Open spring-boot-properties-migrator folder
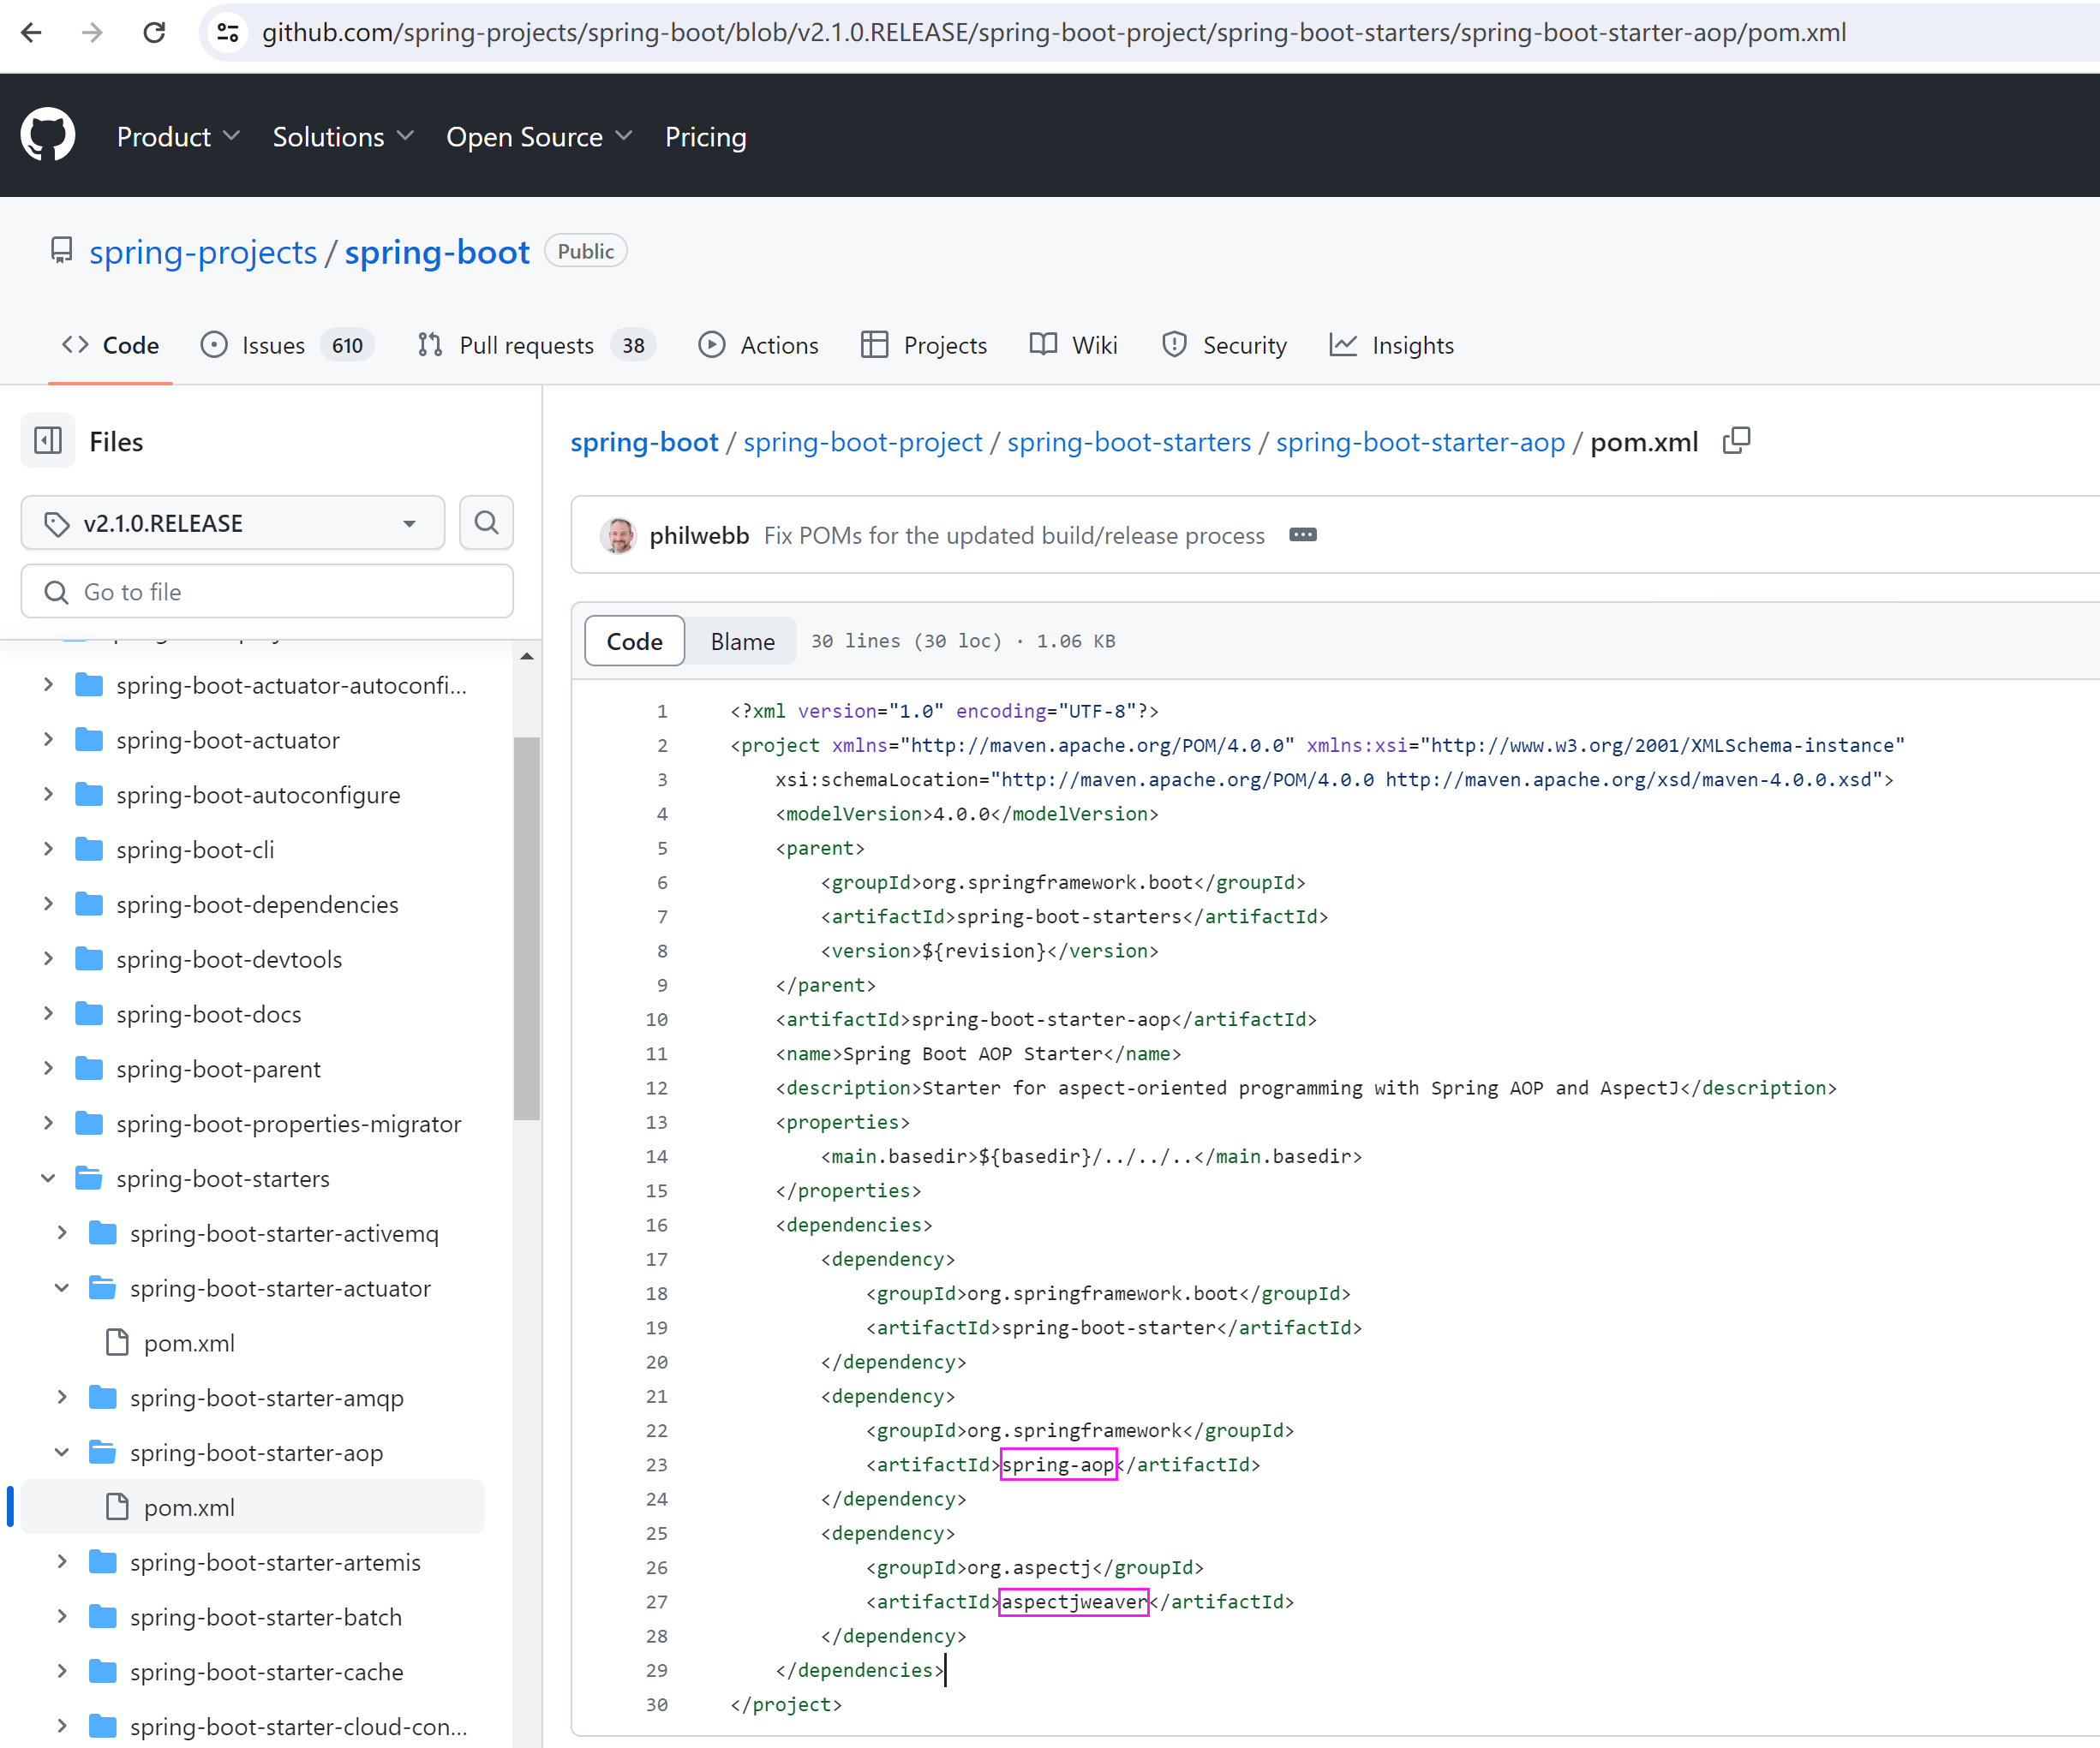The height and width of the screenshot is (1748, 2100). (x=288, y=1125)
